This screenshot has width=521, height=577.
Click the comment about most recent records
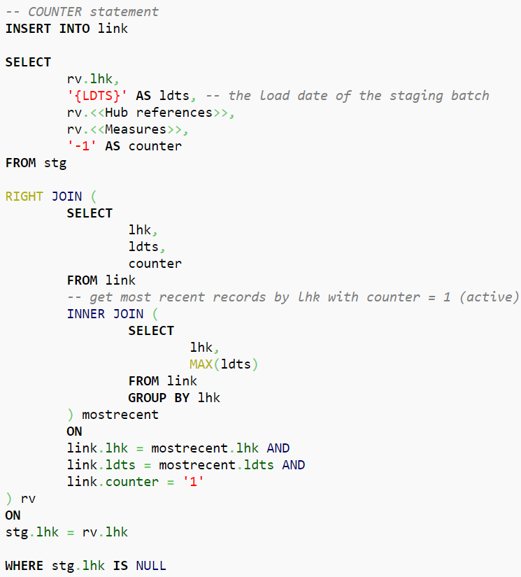point(293,297)
